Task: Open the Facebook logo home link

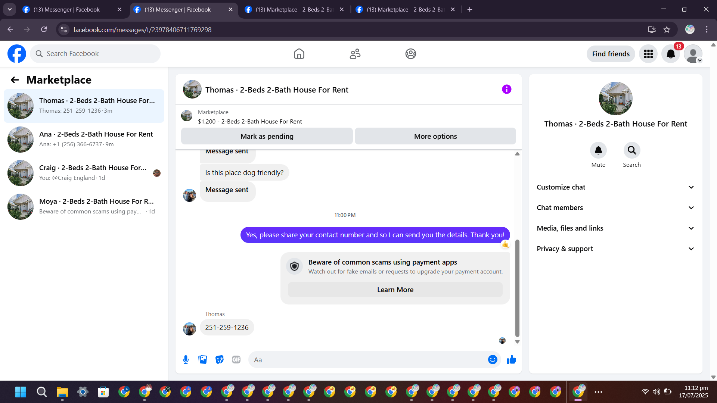Action: tap(17, 54)
